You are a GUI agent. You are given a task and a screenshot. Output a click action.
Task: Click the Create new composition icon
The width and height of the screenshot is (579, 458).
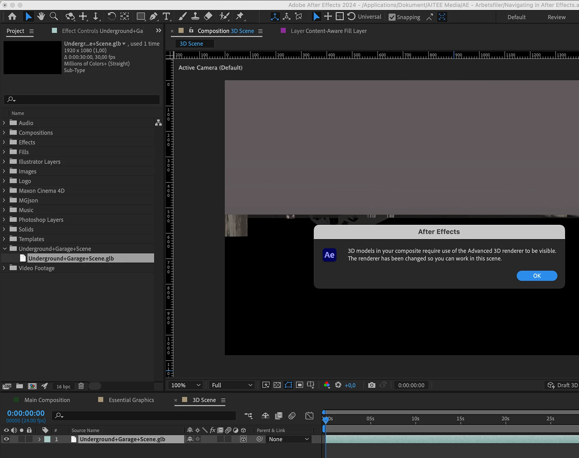point(32,386)
